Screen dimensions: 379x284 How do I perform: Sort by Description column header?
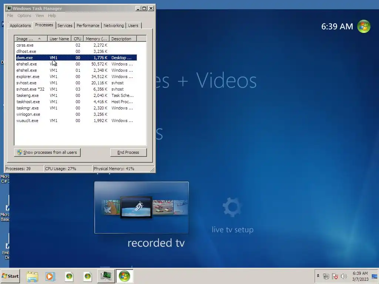click(123, 38)
